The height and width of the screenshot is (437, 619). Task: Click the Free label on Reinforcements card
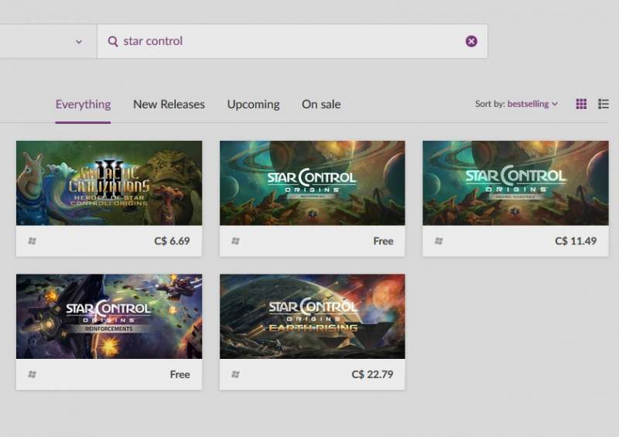(180, 374)
